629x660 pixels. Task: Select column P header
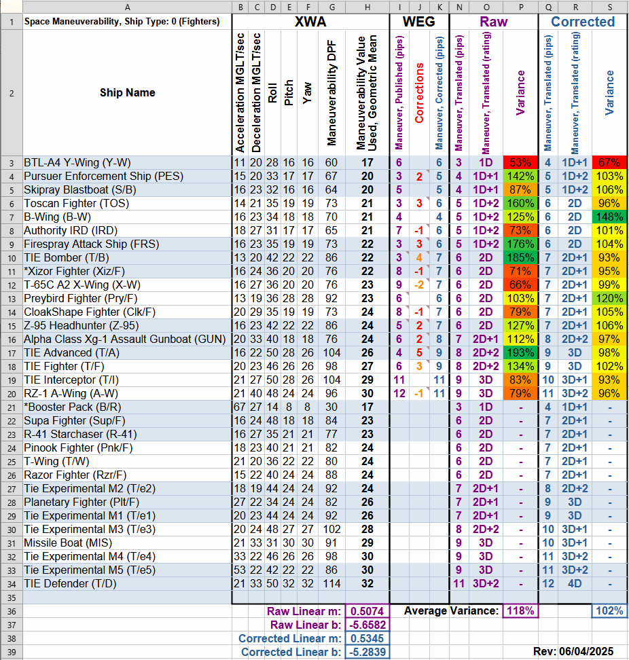pyautogui.click(x=520, y=7)
